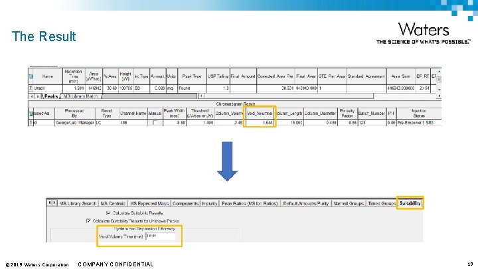
Task: Toggle Calculate Suitability Results checkbox
Action: [x=108, y=213]
